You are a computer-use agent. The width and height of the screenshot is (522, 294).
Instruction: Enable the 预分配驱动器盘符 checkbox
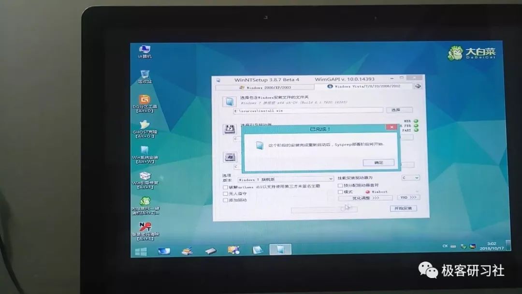340,186
